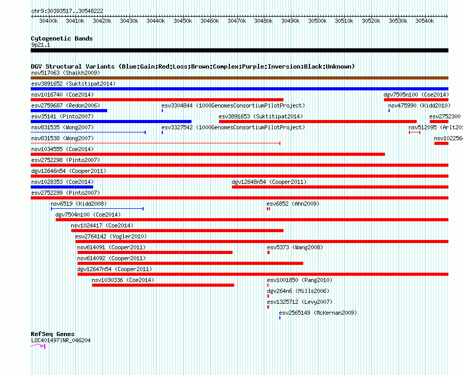Click the LOC401497|NR_046204 gene label
The height and width of the screenshot is (375, 463).
(x=61, y=340)
